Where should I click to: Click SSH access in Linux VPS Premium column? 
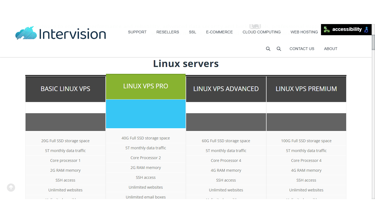click(x=306, y=180)
